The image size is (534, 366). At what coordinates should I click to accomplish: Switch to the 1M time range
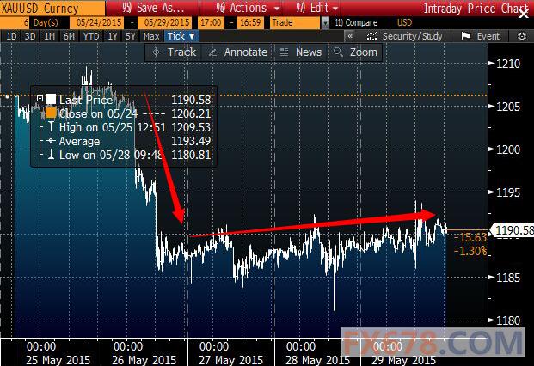coord(50,37)
